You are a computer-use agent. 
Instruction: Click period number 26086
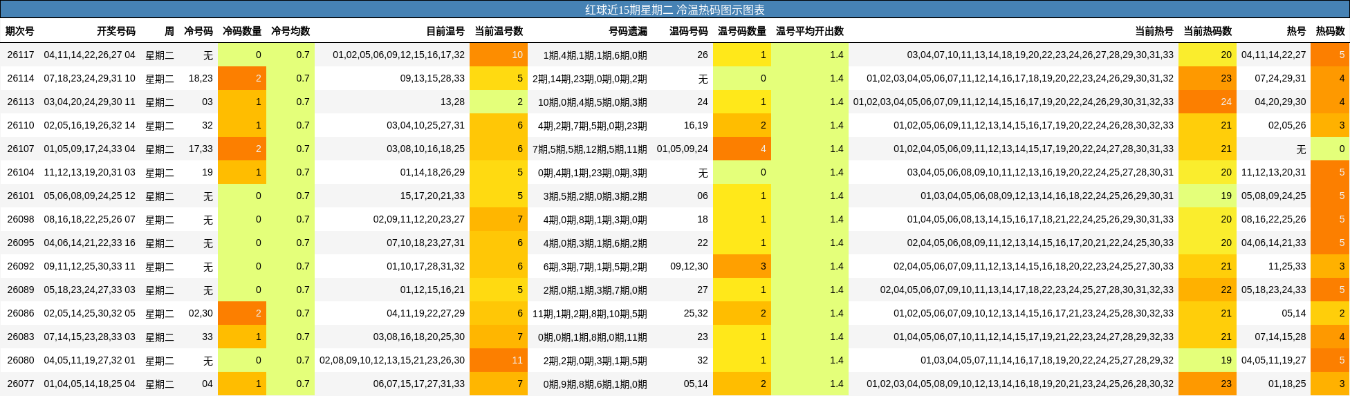click(21, 313)
